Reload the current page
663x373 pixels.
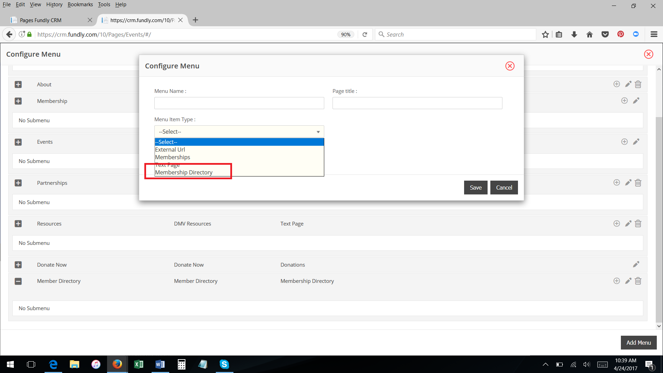[365, 35]
